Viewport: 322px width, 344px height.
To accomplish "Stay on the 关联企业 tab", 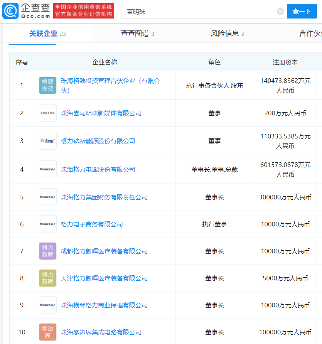I will 41,34.
